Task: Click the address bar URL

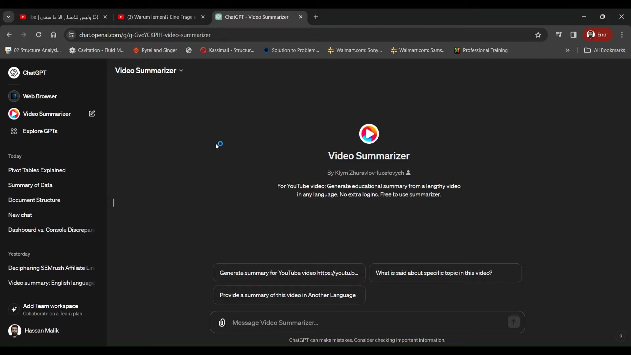Action: [145, 35]
